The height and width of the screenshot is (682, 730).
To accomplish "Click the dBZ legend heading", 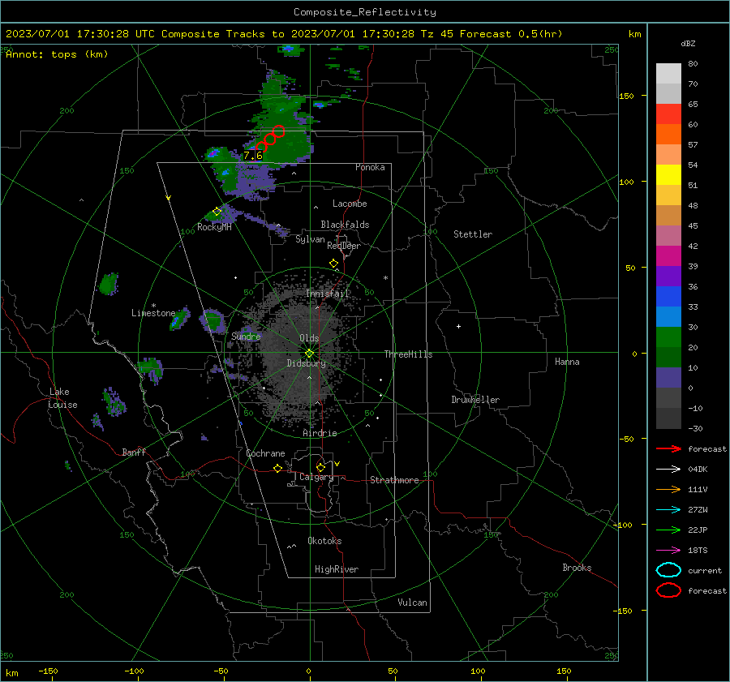I will [688, 43].
